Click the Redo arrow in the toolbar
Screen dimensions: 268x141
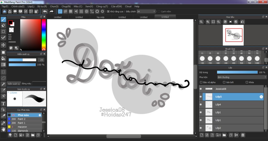pos(52,11)
